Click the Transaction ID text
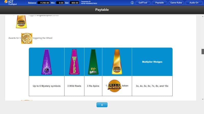 (x=89, y=3)
